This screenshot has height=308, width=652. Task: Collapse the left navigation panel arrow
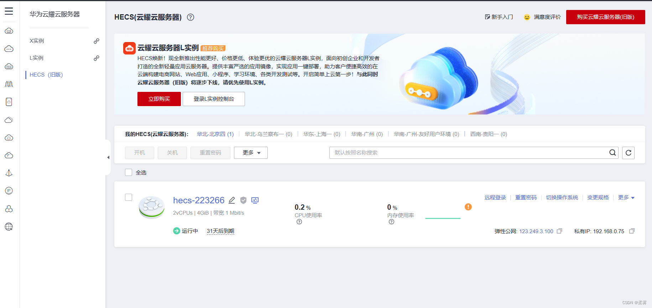[108, 157]
